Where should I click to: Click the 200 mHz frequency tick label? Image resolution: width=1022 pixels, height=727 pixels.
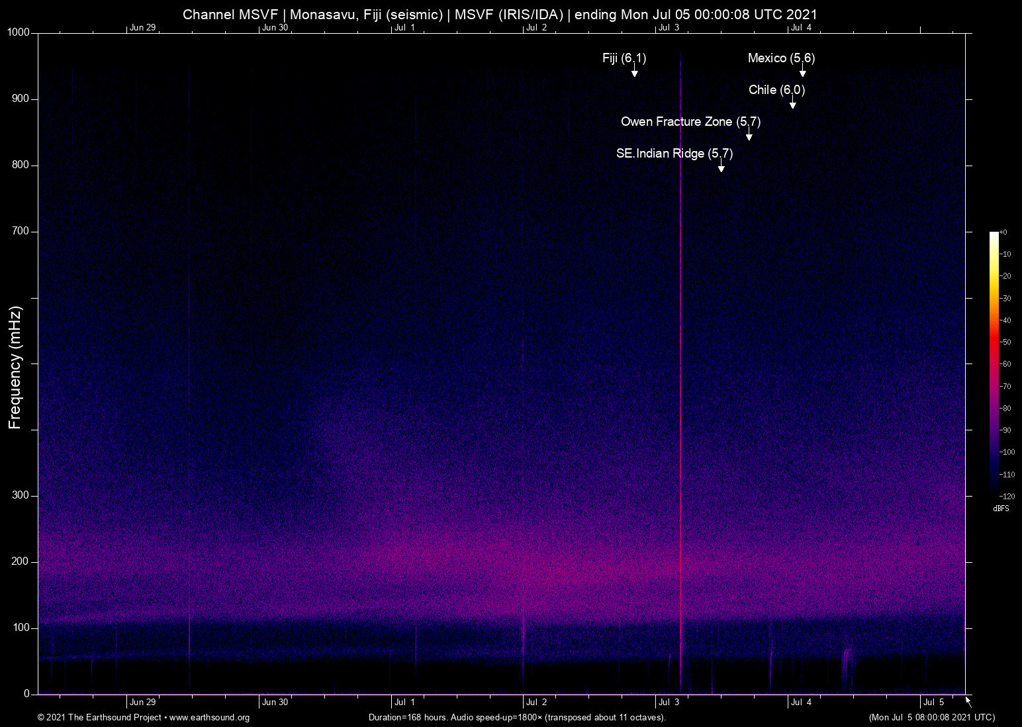coord(21,561)
